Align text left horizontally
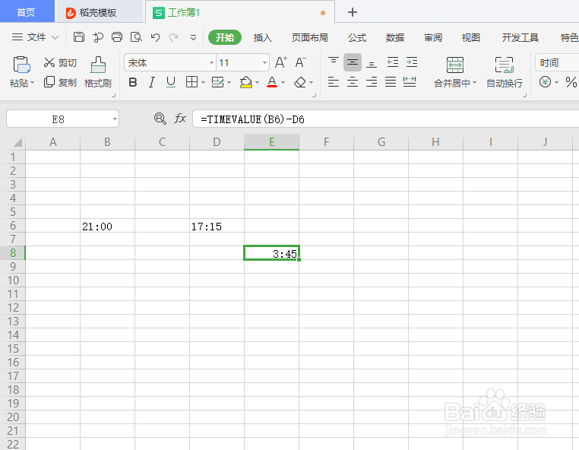 (333, 81)
